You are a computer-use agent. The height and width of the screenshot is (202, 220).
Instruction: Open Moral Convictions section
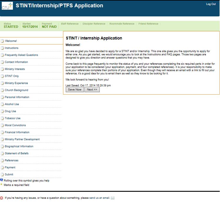tap(15, 125)
